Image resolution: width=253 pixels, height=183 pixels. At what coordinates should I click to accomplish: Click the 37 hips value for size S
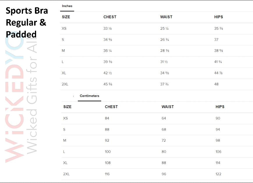coord(216,40)
